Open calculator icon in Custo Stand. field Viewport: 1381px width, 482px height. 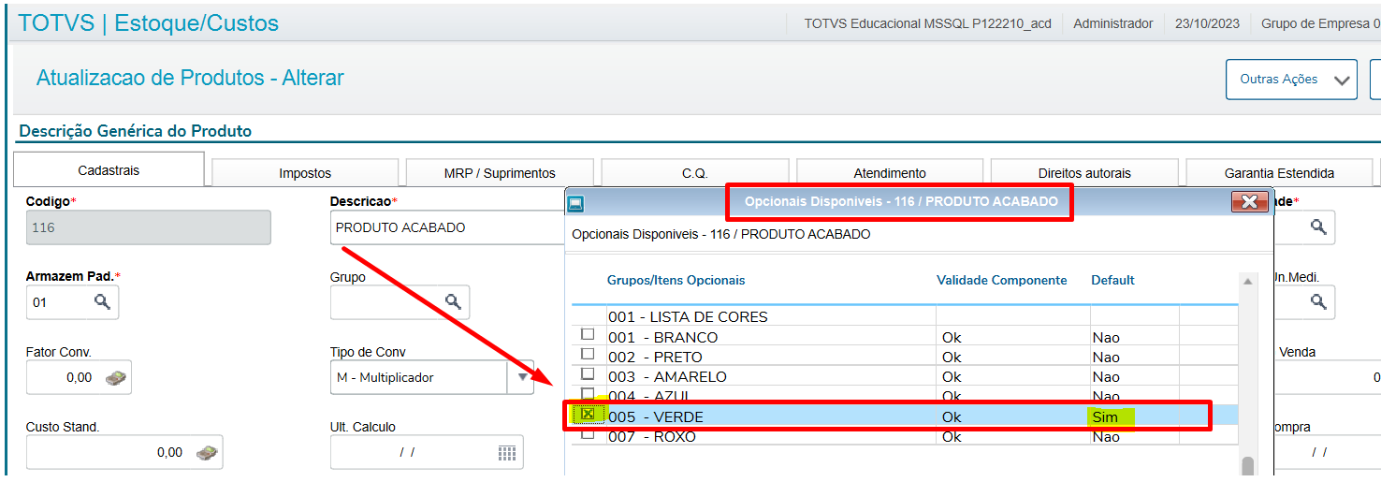coord(207,452)
